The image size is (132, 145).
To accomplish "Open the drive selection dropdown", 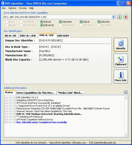I will (x=113, y=17).
